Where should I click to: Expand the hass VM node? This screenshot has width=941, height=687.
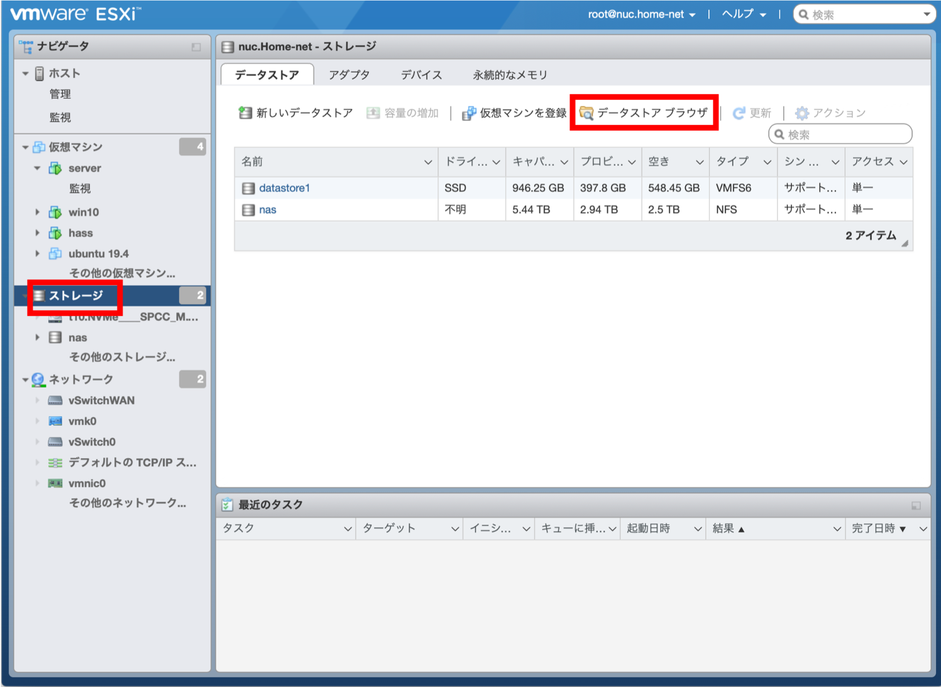click(x=37, y=233)
